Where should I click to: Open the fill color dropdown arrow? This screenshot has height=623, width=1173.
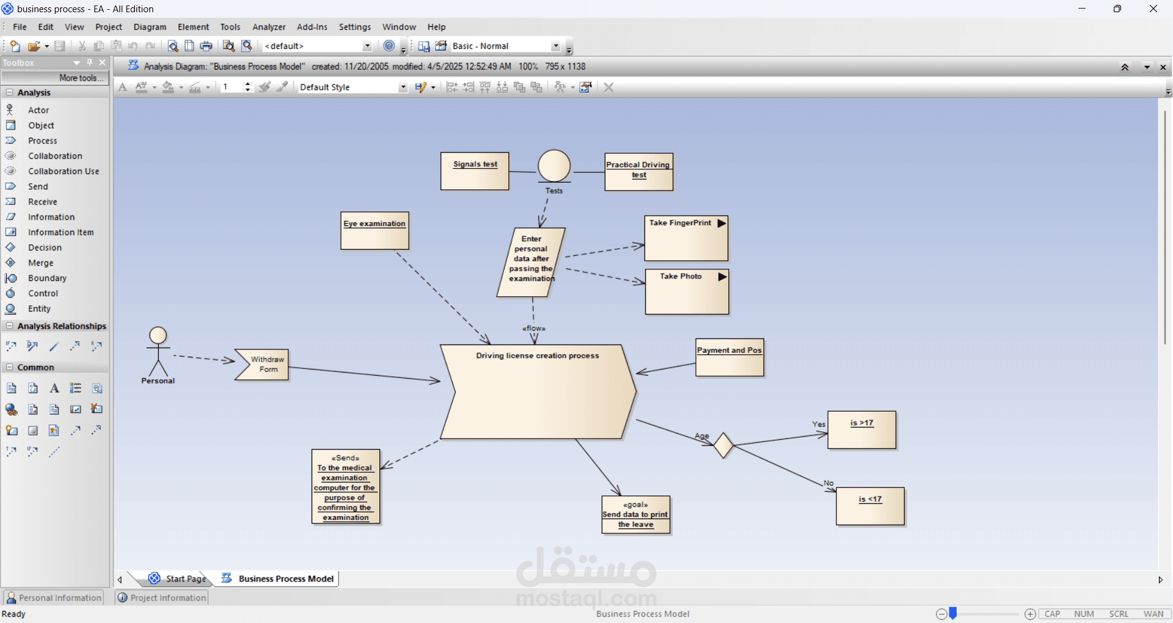pos(181,87)
